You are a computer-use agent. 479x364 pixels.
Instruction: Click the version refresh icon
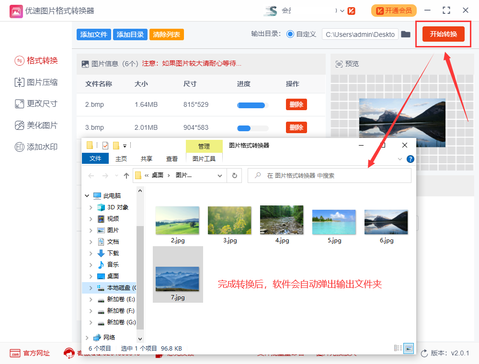tap(424, 353)
